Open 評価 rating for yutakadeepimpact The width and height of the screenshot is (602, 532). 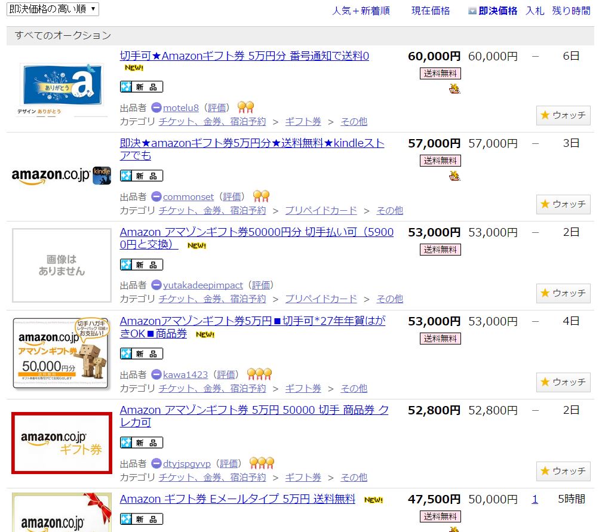(x=261, y=285)
